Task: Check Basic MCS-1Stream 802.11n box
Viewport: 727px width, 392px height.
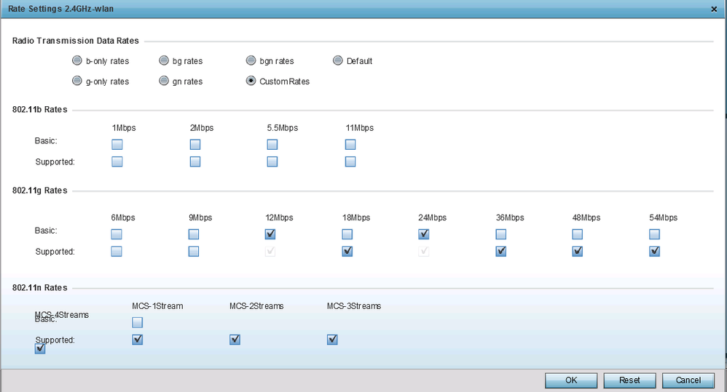Action: coord(138,322)
